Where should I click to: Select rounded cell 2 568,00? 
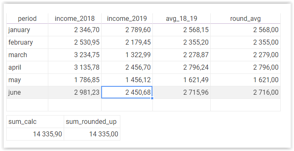point(245,30)
